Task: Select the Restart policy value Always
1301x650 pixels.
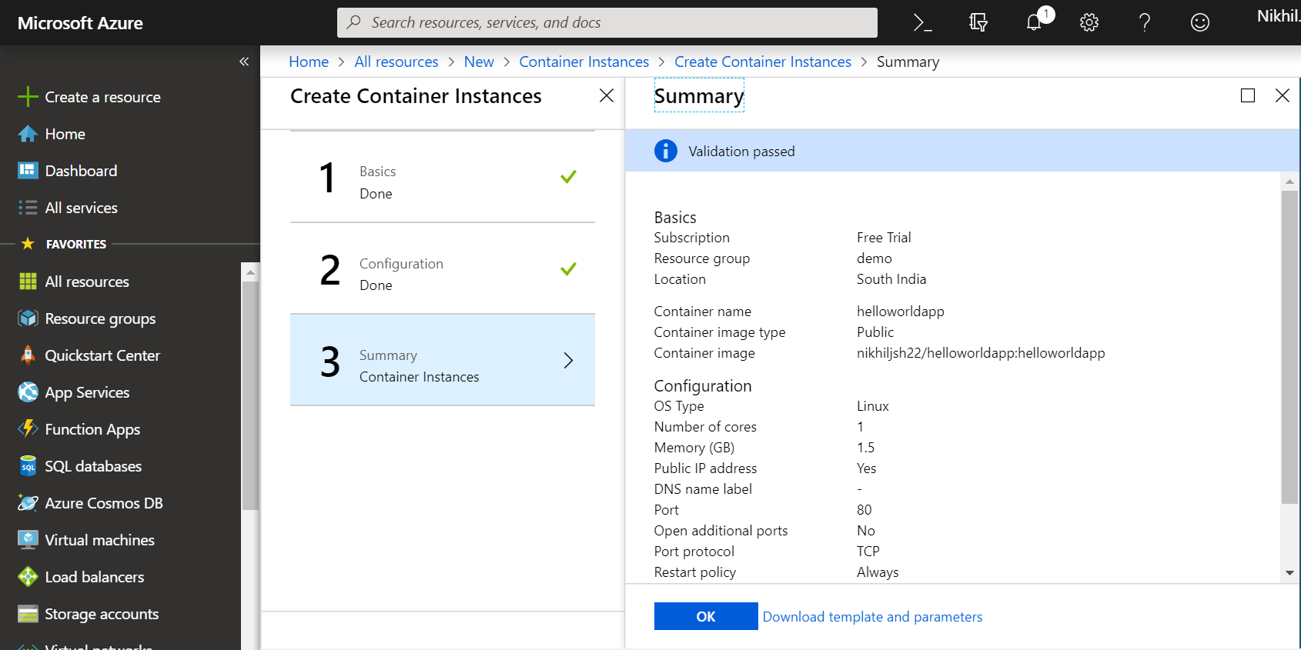Action: (x=878, y=572)
